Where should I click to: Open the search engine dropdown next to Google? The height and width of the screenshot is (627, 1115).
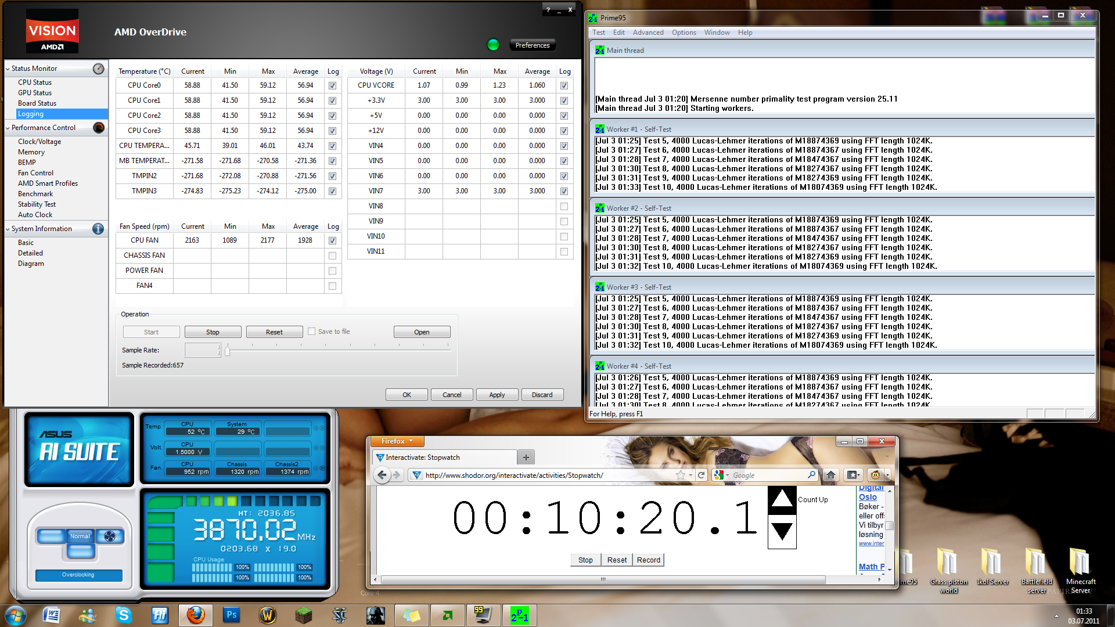tap(728, 475)
